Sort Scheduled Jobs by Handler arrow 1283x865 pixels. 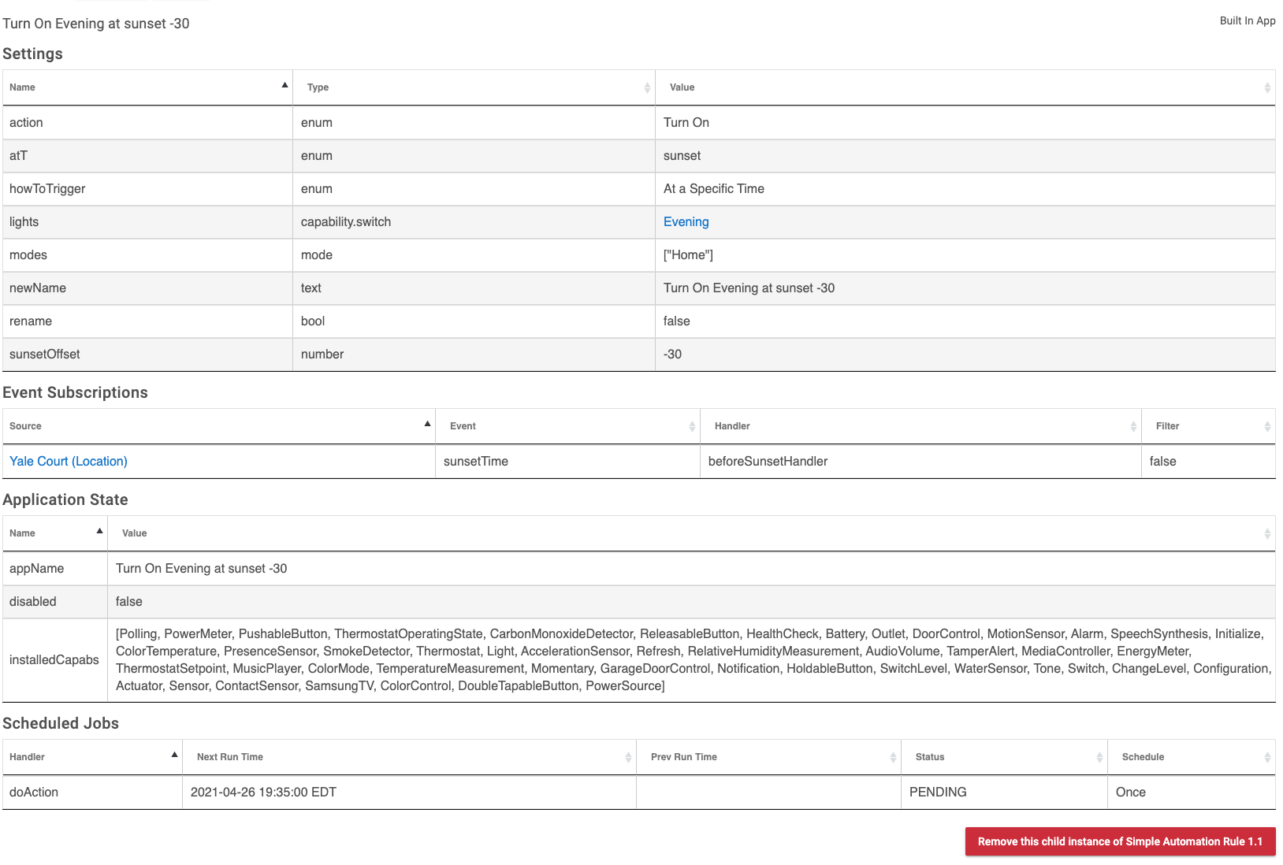coord(174,755)
